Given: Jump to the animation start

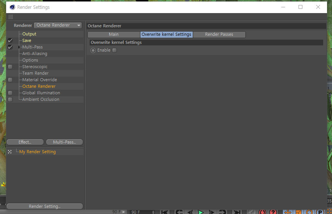Looking at the screenshot, I should tap(165, 212).
